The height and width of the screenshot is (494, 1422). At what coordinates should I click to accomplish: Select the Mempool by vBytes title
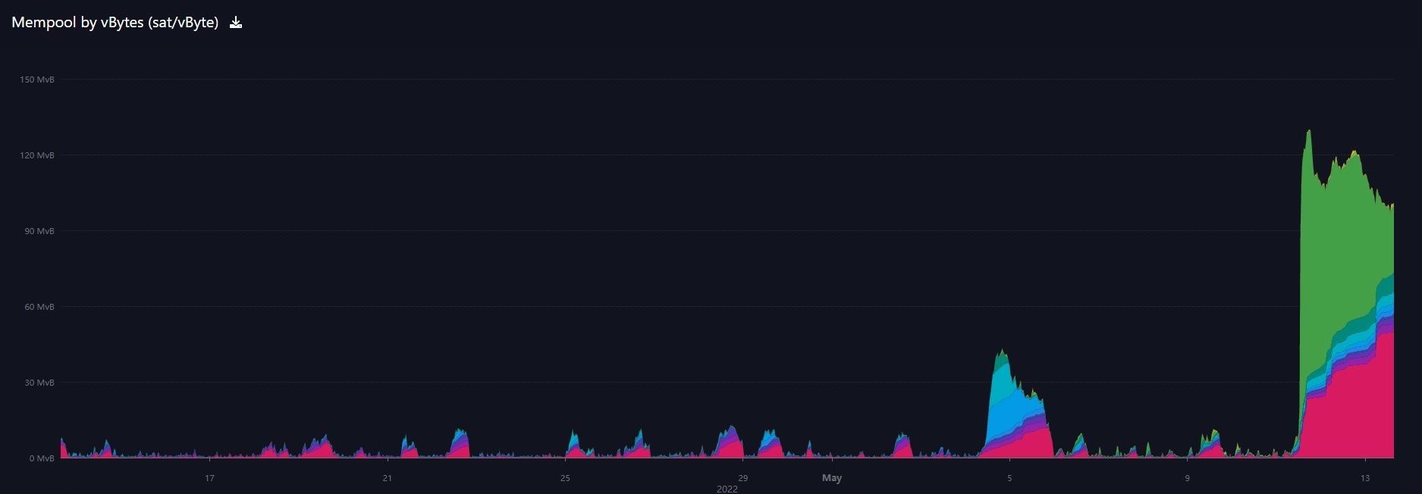pos(115,23)
